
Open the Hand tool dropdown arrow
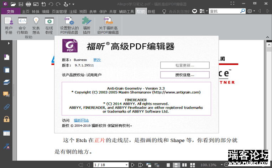69,4
